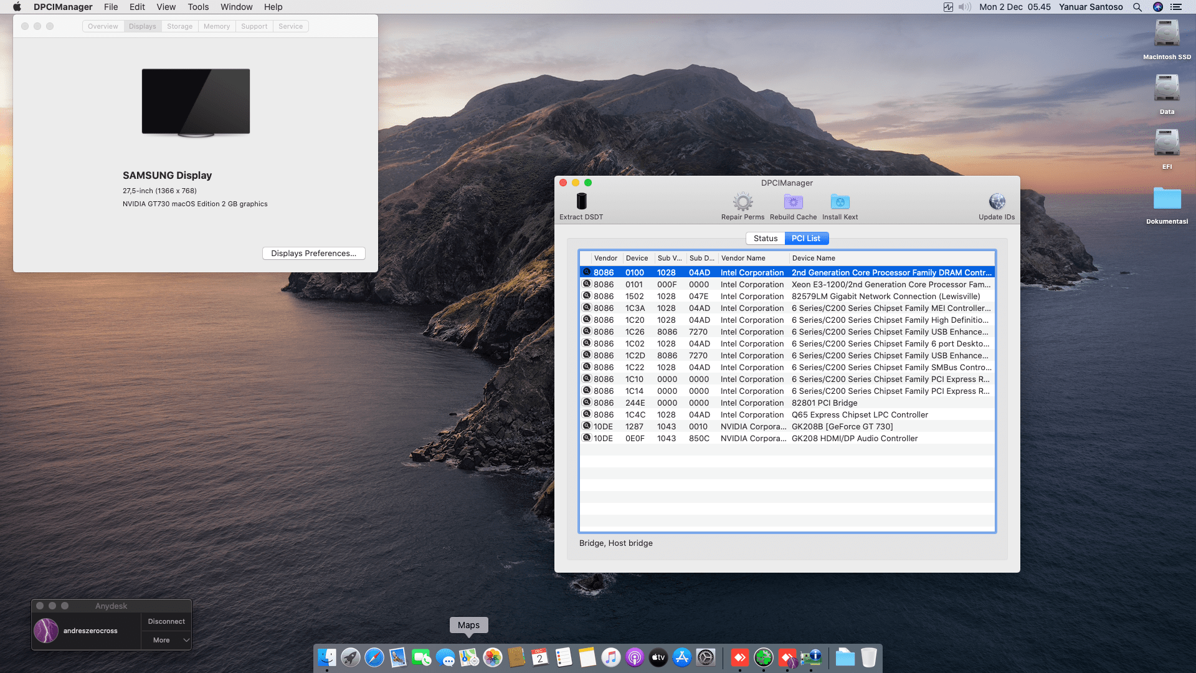This screenshot has height=673, width=1196.
Task: Open AnyDesk app icon in the Dock
Action: pos(740,657)
